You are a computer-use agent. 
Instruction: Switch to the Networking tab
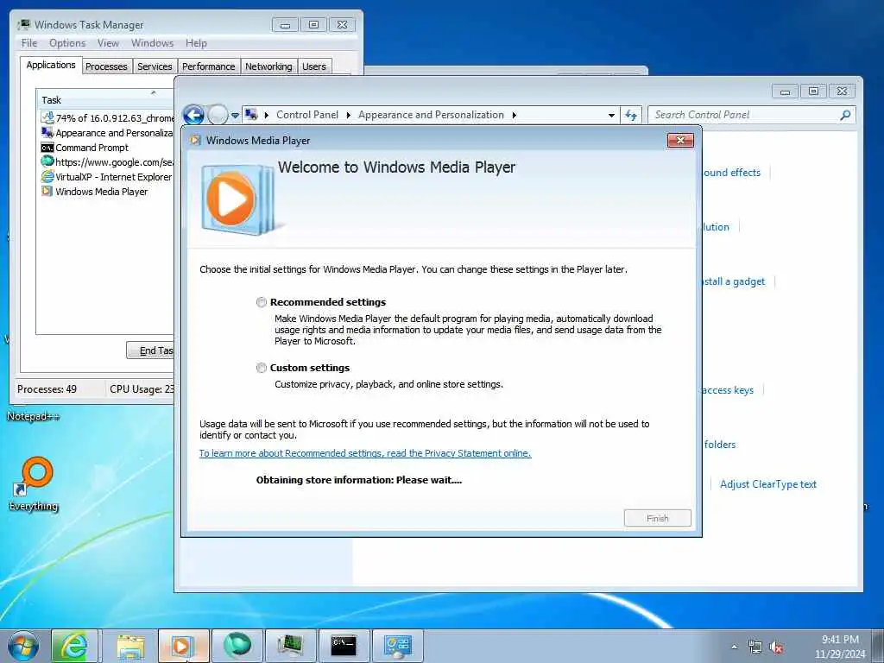coord(269,66)
